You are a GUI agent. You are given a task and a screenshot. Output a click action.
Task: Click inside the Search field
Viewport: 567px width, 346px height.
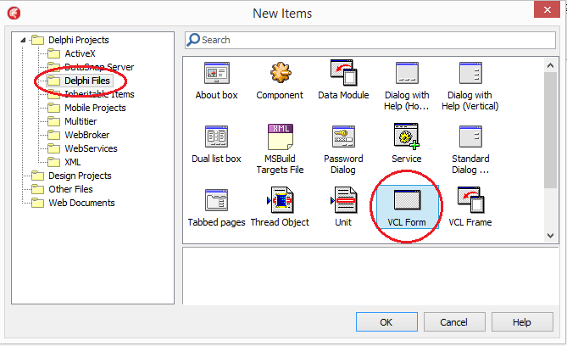coord(370,40)
